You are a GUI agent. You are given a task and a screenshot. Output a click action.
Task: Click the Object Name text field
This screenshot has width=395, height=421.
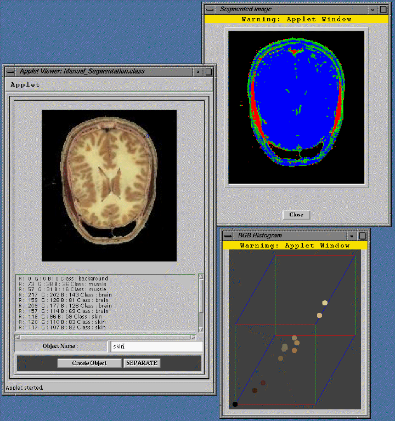click(156, 346)
